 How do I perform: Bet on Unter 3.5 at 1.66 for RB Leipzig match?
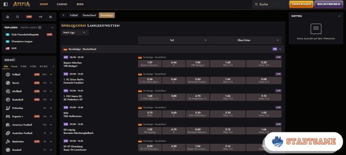(x=264, y=130)
